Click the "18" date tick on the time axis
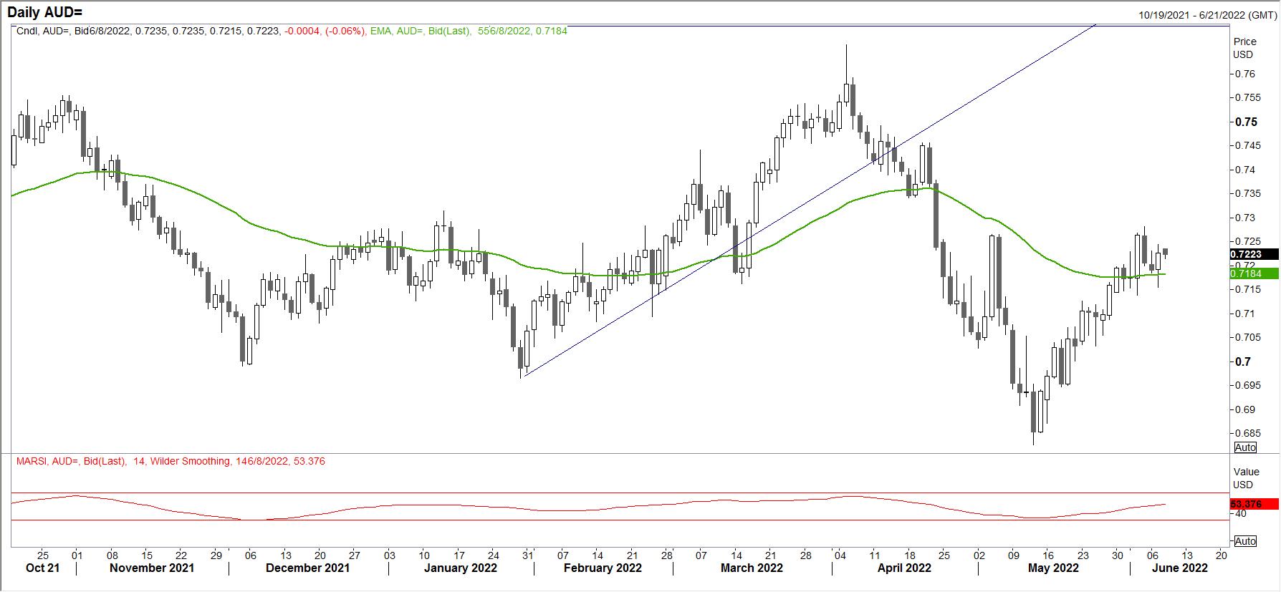 910,555
